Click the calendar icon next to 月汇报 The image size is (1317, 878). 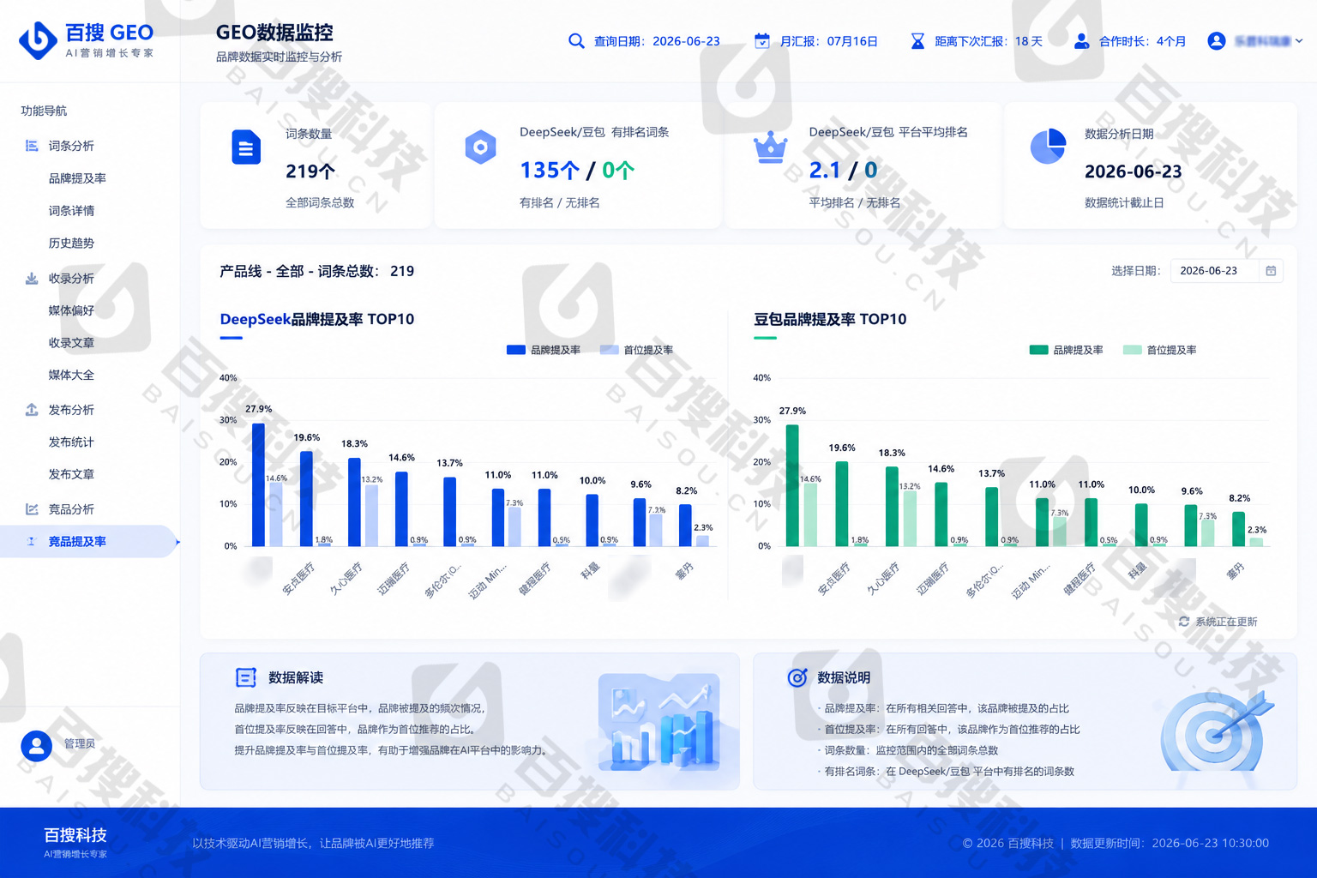pyautogui.click(x=761, y=41)
